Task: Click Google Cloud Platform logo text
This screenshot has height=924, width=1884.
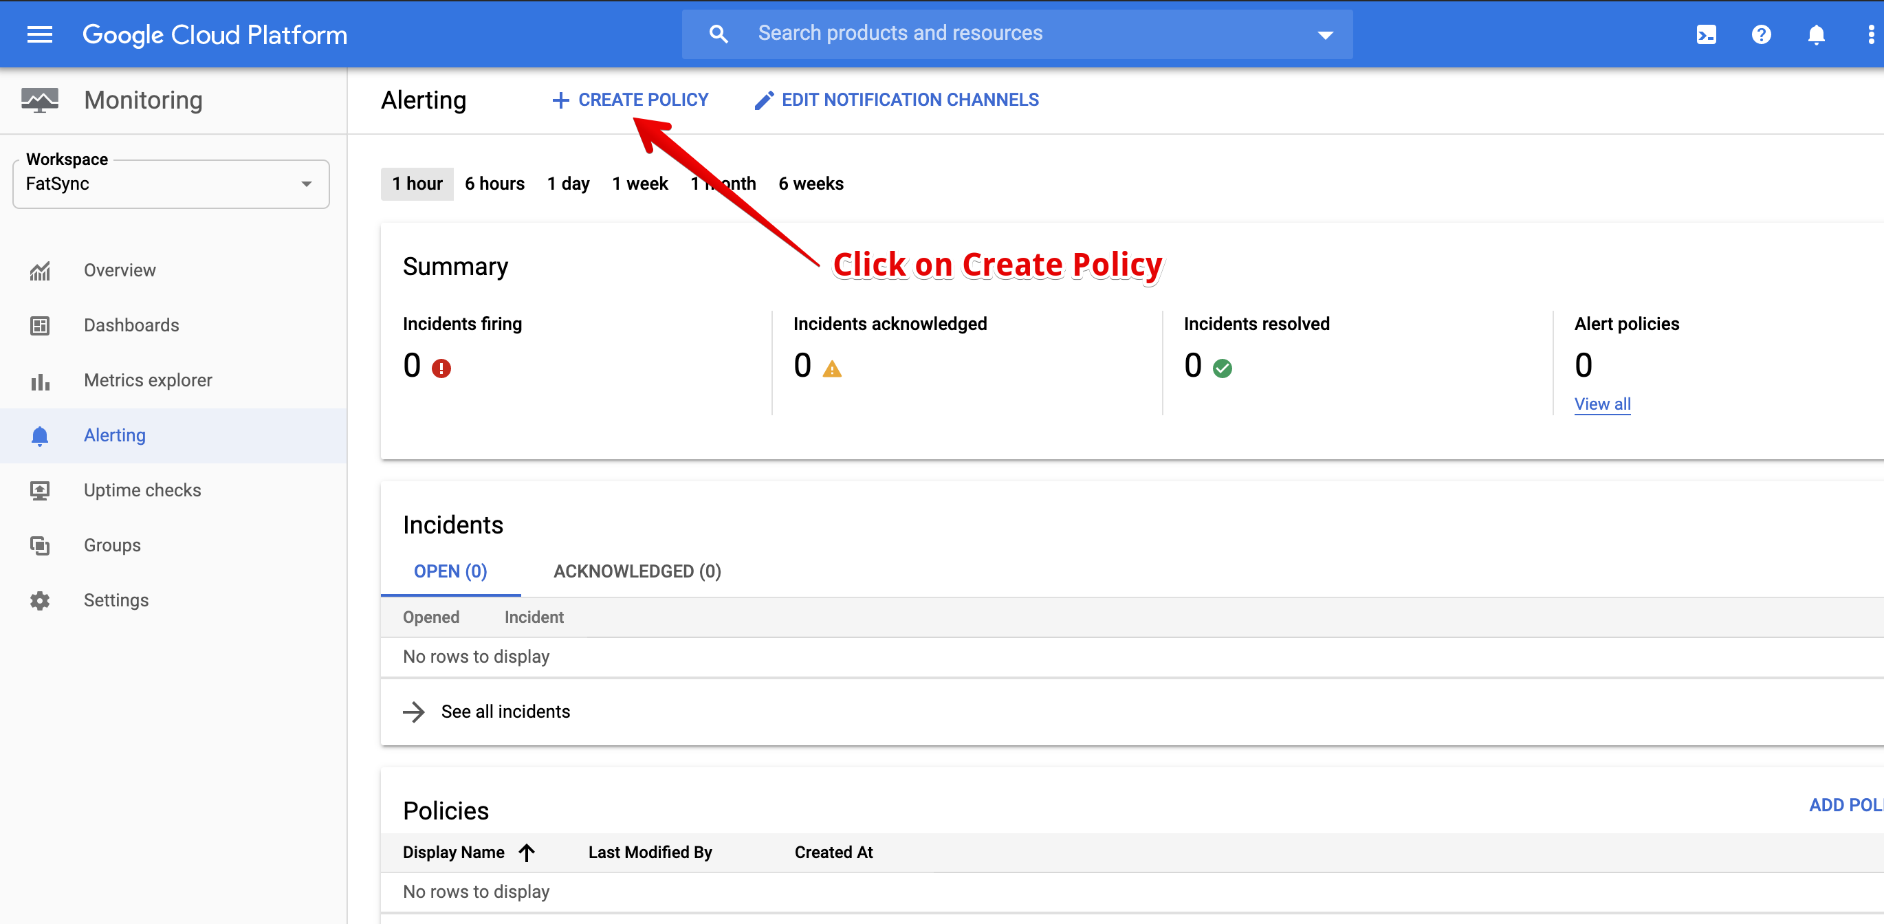Action: (215, 34)
